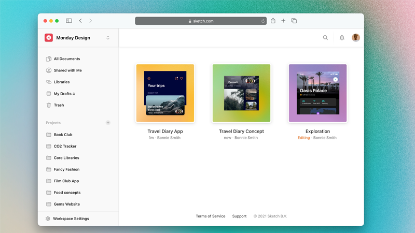The image size is (415, 233).
Task: Click the Terms of Service link
Action: click(x=210, y=216)
